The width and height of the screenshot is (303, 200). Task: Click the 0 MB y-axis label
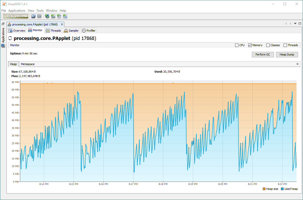(x=16, y=182)
